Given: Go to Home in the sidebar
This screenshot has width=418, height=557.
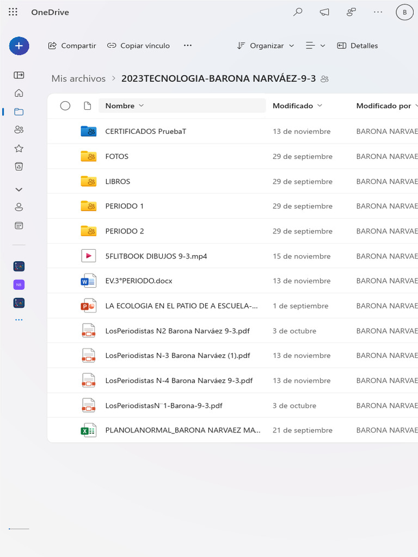Looking at the screenshot, I should [19, 93].
